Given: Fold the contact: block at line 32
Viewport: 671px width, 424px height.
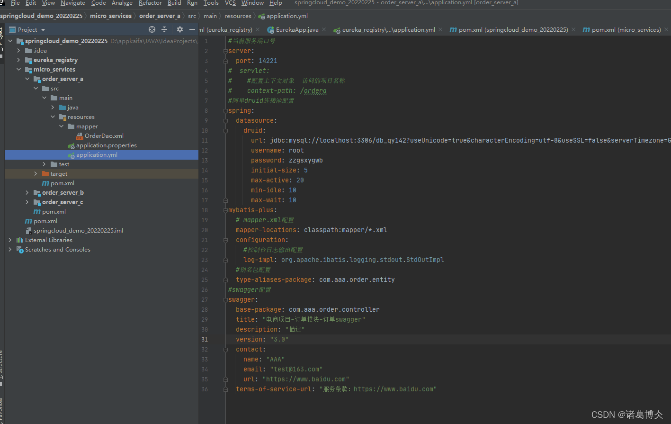Looking at the screenshot, I should click(x=225, y=350).
